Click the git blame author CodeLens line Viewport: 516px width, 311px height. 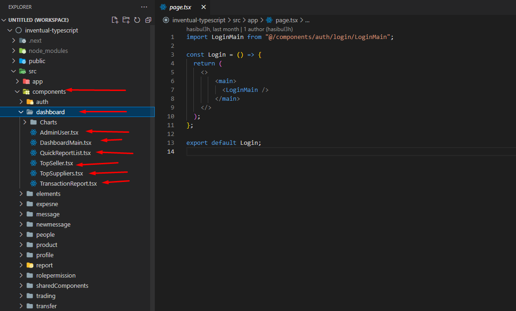point(239,29)
